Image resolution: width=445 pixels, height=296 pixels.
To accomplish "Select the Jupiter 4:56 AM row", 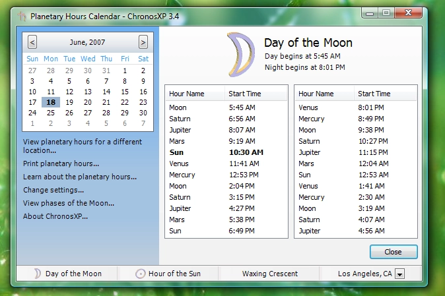I will tap(356, 231).
